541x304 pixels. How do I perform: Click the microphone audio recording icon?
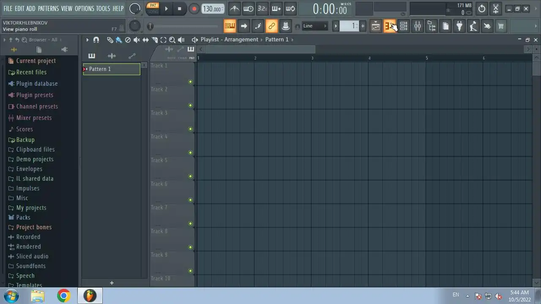click(473, 26)
